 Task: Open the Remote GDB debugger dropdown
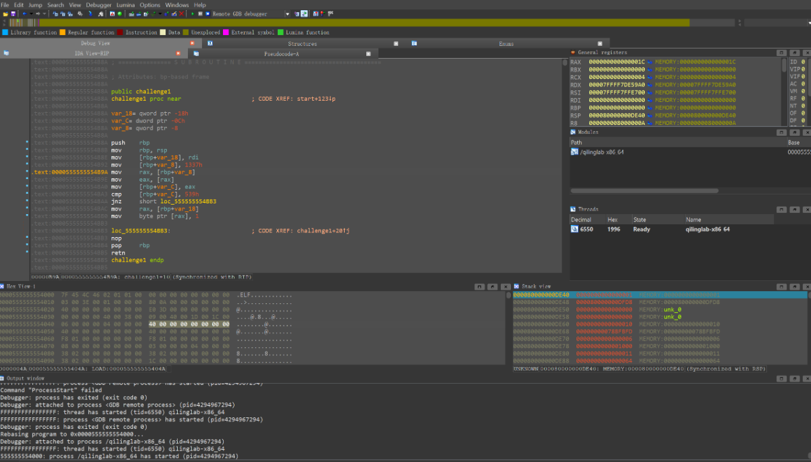pyautogui.click(x=287, y=14)
